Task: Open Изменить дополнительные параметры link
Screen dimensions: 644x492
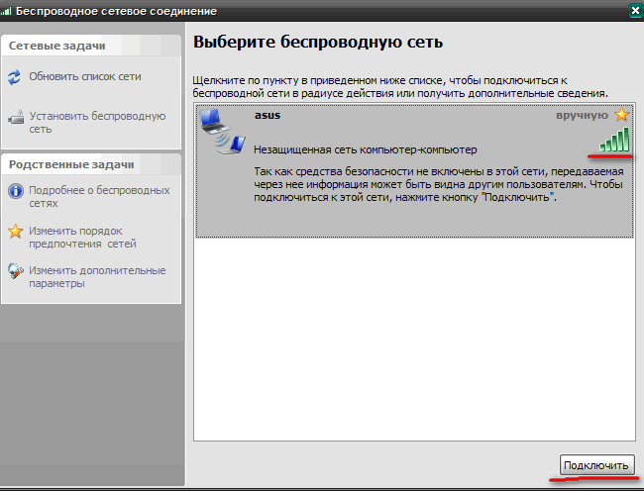Action: tap(97, 277)
